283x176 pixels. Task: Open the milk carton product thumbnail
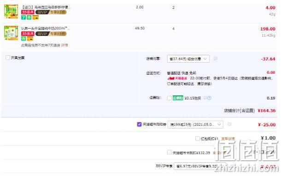pyautogui.click(x=11, y=33)
